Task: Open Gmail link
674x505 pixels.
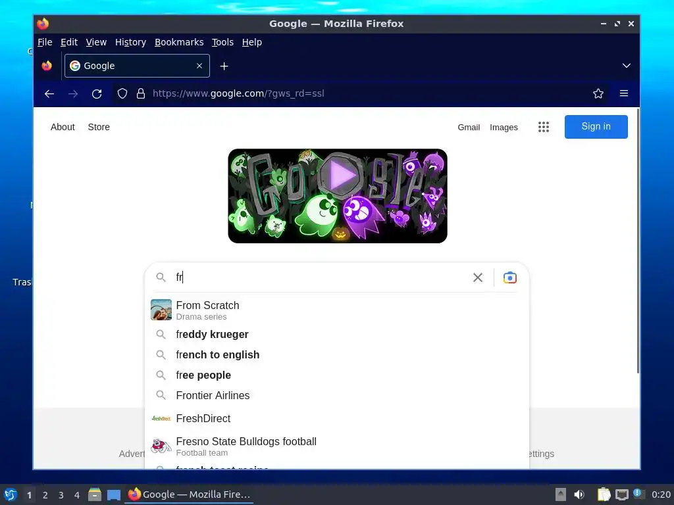Action: [x=469, y=127]
